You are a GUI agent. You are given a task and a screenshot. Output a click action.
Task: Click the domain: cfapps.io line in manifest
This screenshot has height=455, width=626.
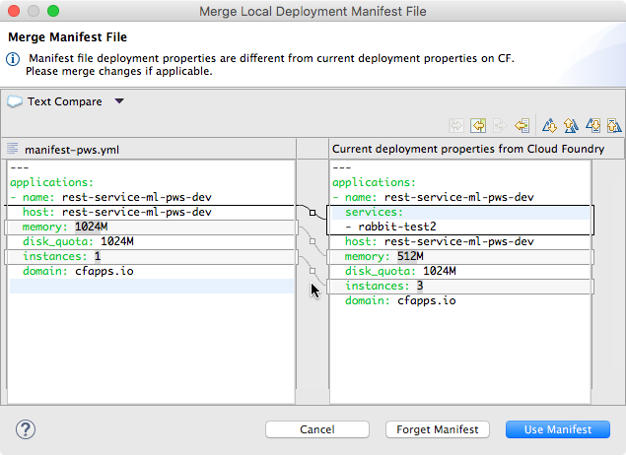point(151,271)
